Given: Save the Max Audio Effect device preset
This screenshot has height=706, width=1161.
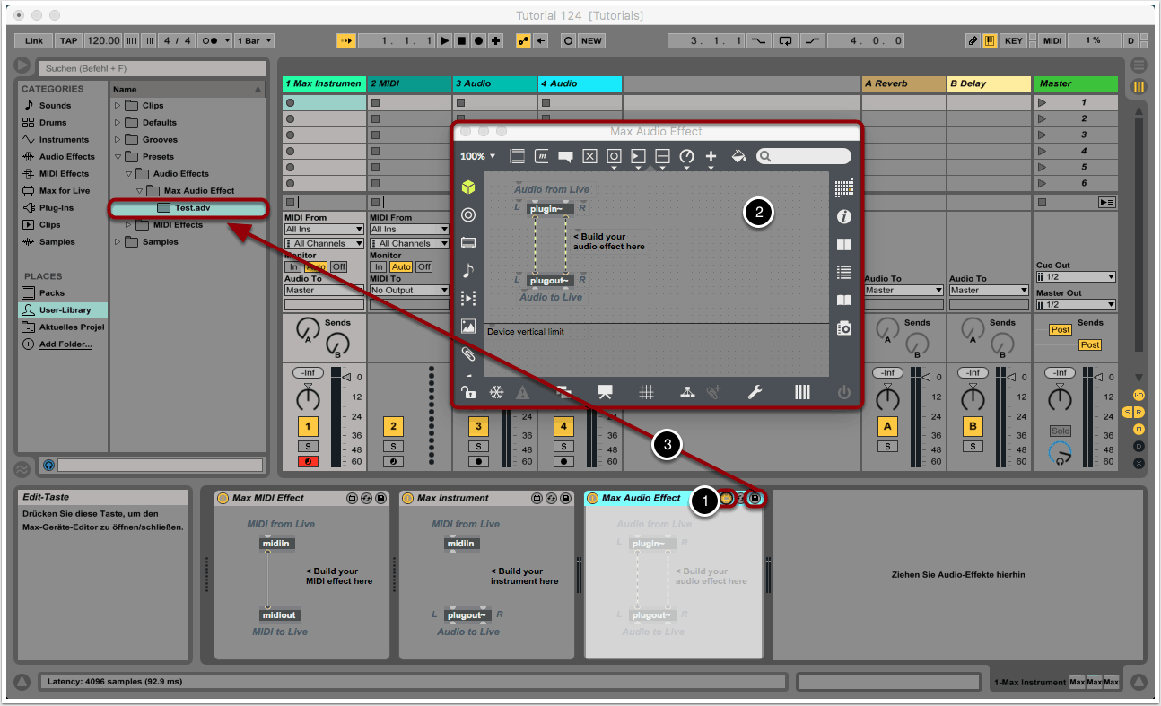Looking at the screenshot, I should (755, 498).
